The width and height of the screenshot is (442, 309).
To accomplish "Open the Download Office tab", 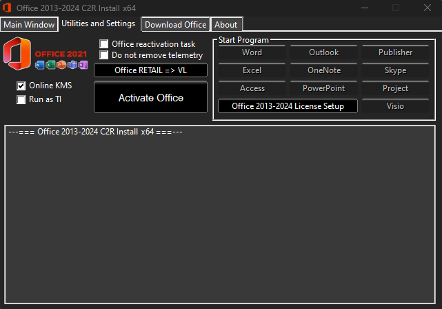I will coord(175,25).
